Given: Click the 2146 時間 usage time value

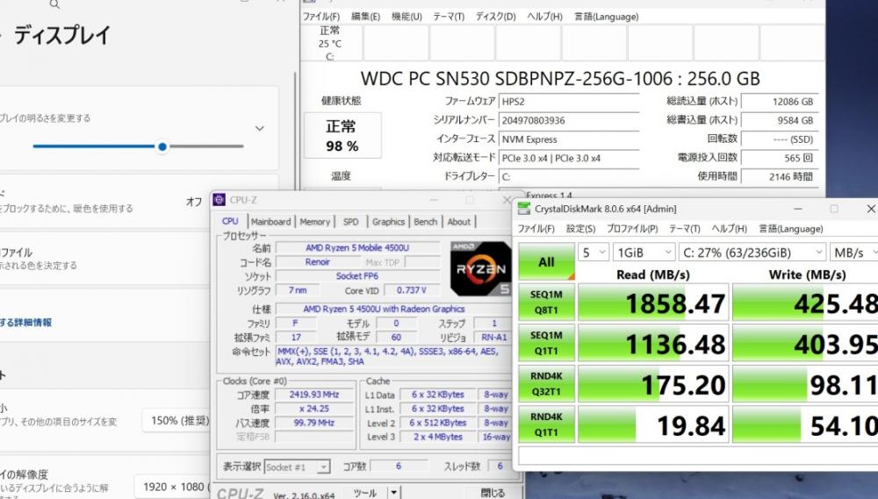Looking at the screenshot, I should point(780,176).
